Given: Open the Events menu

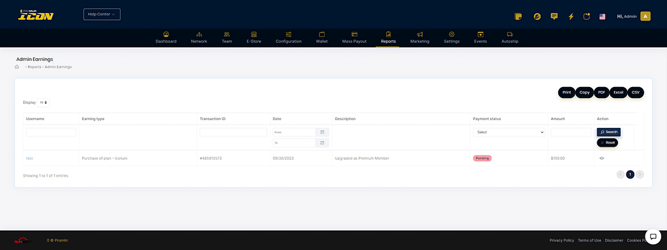Looking at the screenshot, I should [480, 37].
